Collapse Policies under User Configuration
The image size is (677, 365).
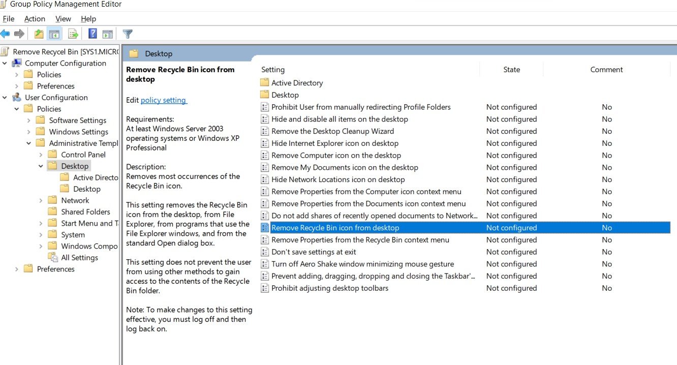pyautogui.click(x=17, y=109)
